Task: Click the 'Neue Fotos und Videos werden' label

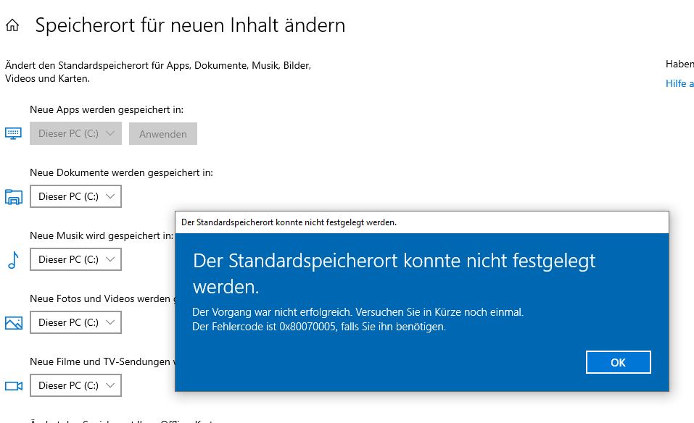Action: coord(102,299)
